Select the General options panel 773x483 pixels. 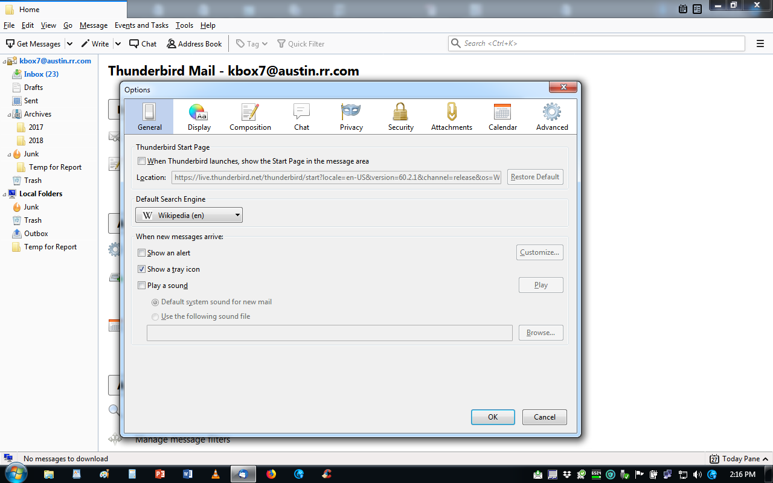pos(149,117)
